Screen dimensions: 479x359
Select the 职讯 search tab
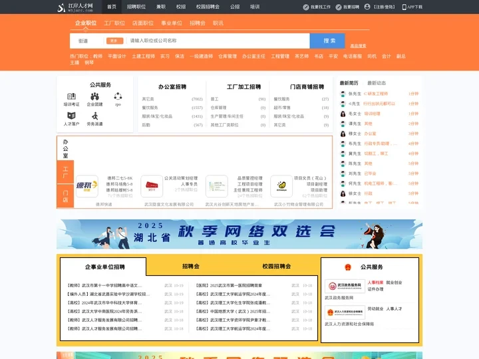click(x=218, y=23)
